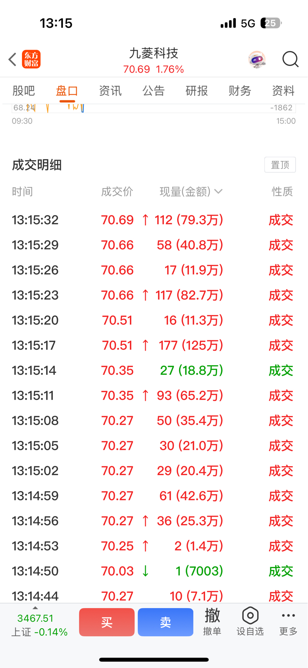The width and height of the screenshot is (308, 668).
Task: Switch to the 资讯 tab
Action: click(110, 91)
